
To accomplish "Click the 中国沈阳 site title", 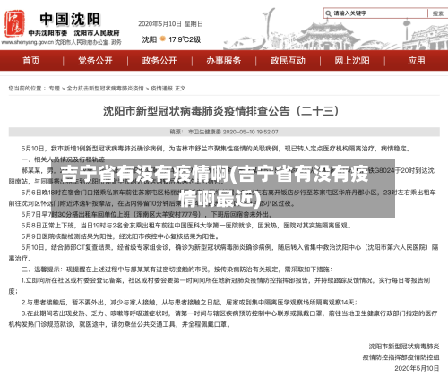I will [70, 19].
